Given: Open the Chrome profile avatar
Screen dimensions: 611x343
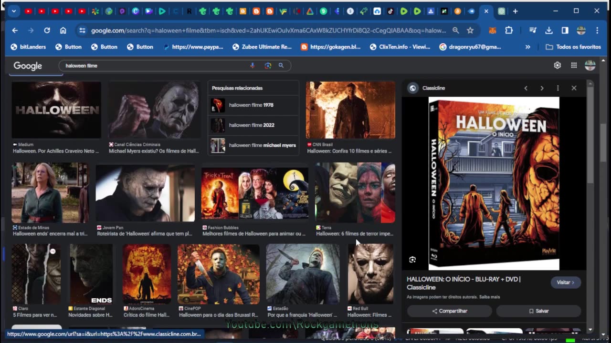Looking at the screenshot, I should [x=581, y=30].
